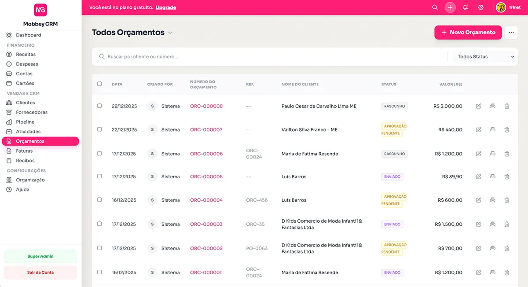Open the notifications bell icon

point(466,7)
